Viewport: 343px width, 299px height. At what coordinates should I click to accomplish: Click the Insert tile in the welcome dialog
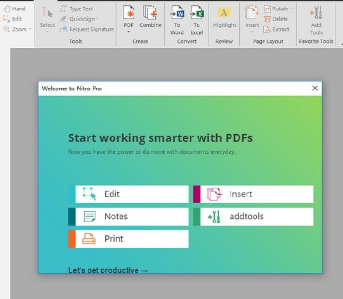coord(253,194)
